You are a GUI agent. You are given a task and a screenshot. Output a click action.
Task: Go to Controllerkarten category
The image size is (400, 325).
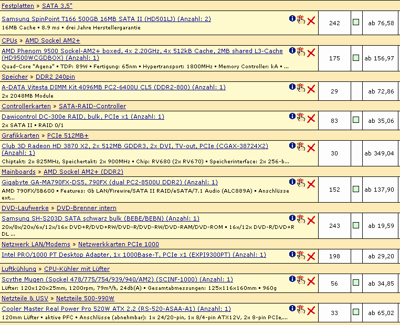click(x=26, y=106)
